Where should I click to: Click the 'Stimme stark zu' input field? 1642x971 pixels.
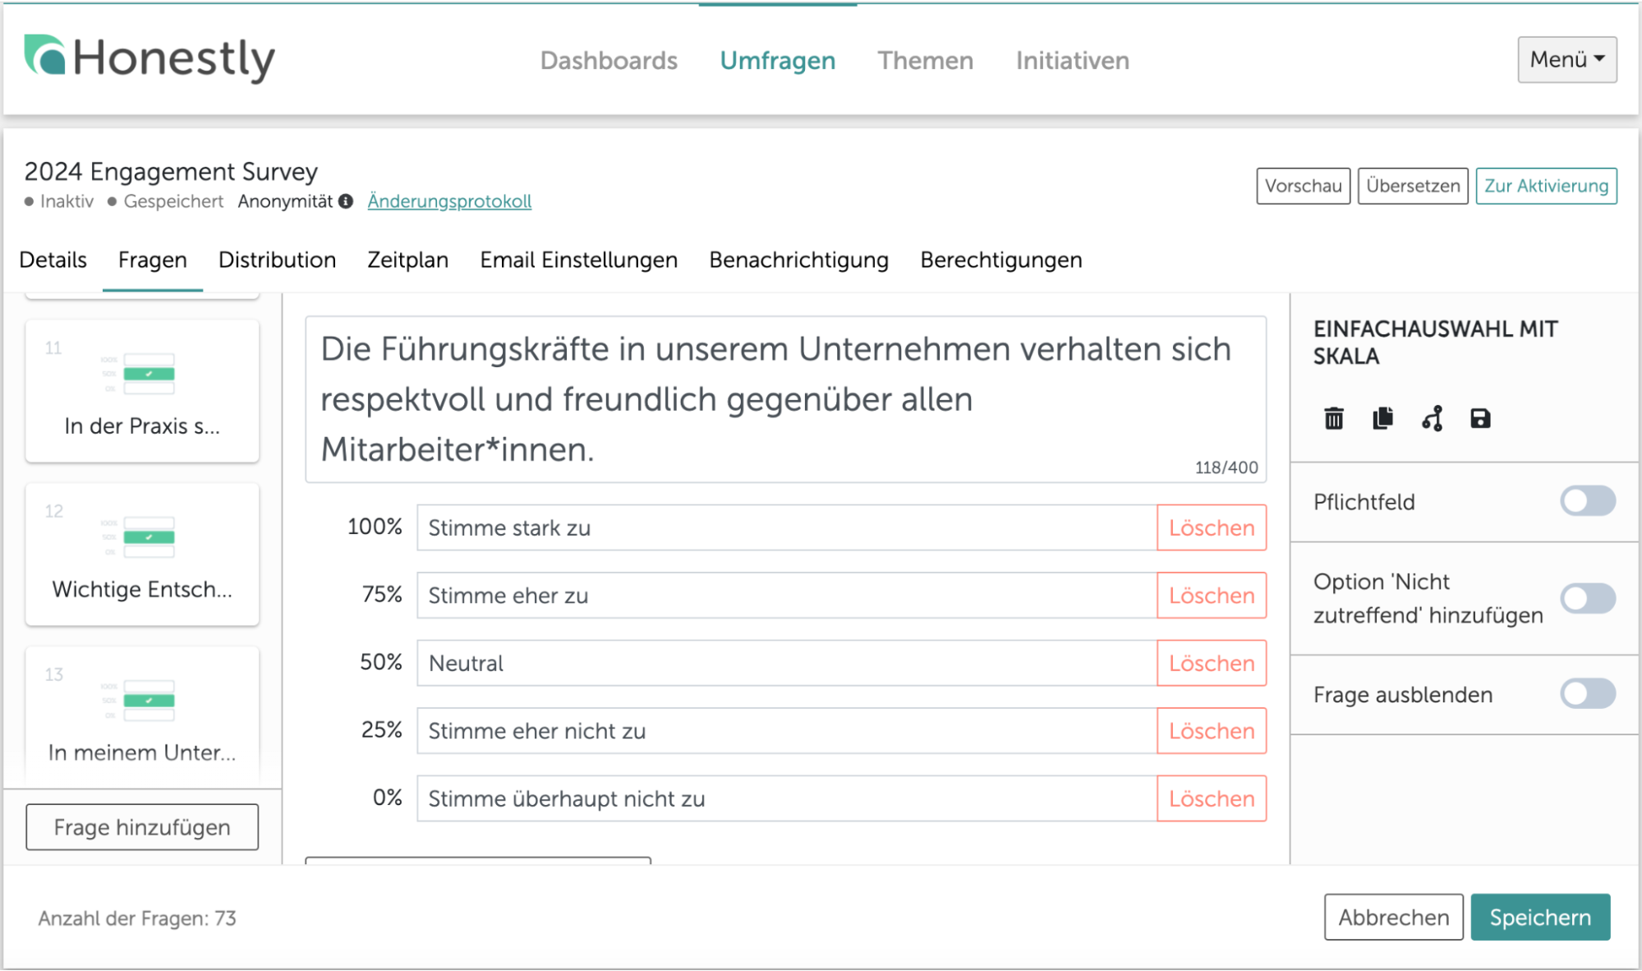(786, 527)
